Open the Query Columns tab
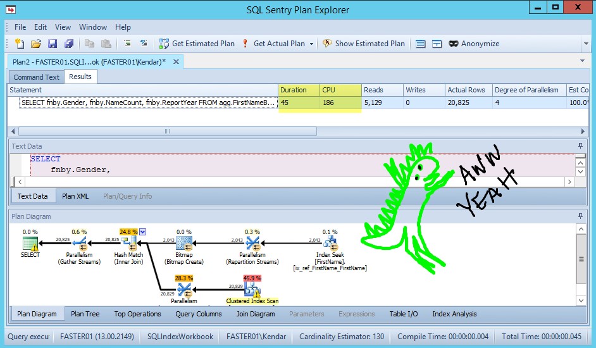596x348 pixels. coord(199,314)
